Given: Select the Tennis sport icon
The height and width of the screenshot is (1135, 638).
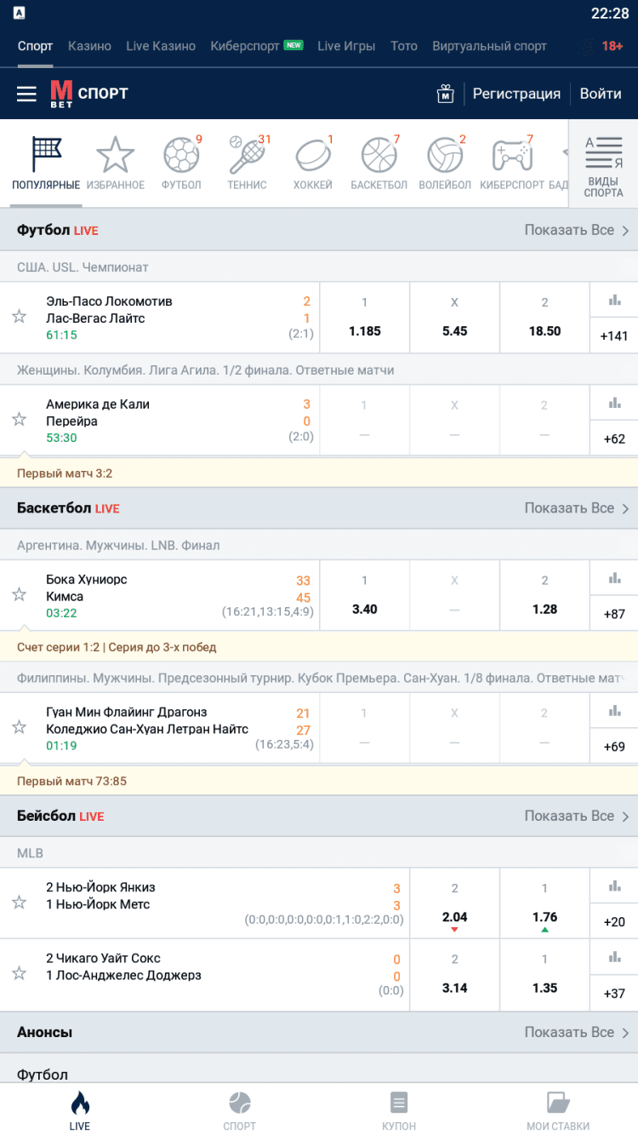Looking at the screenshot, I should click(x=247, y=163).
